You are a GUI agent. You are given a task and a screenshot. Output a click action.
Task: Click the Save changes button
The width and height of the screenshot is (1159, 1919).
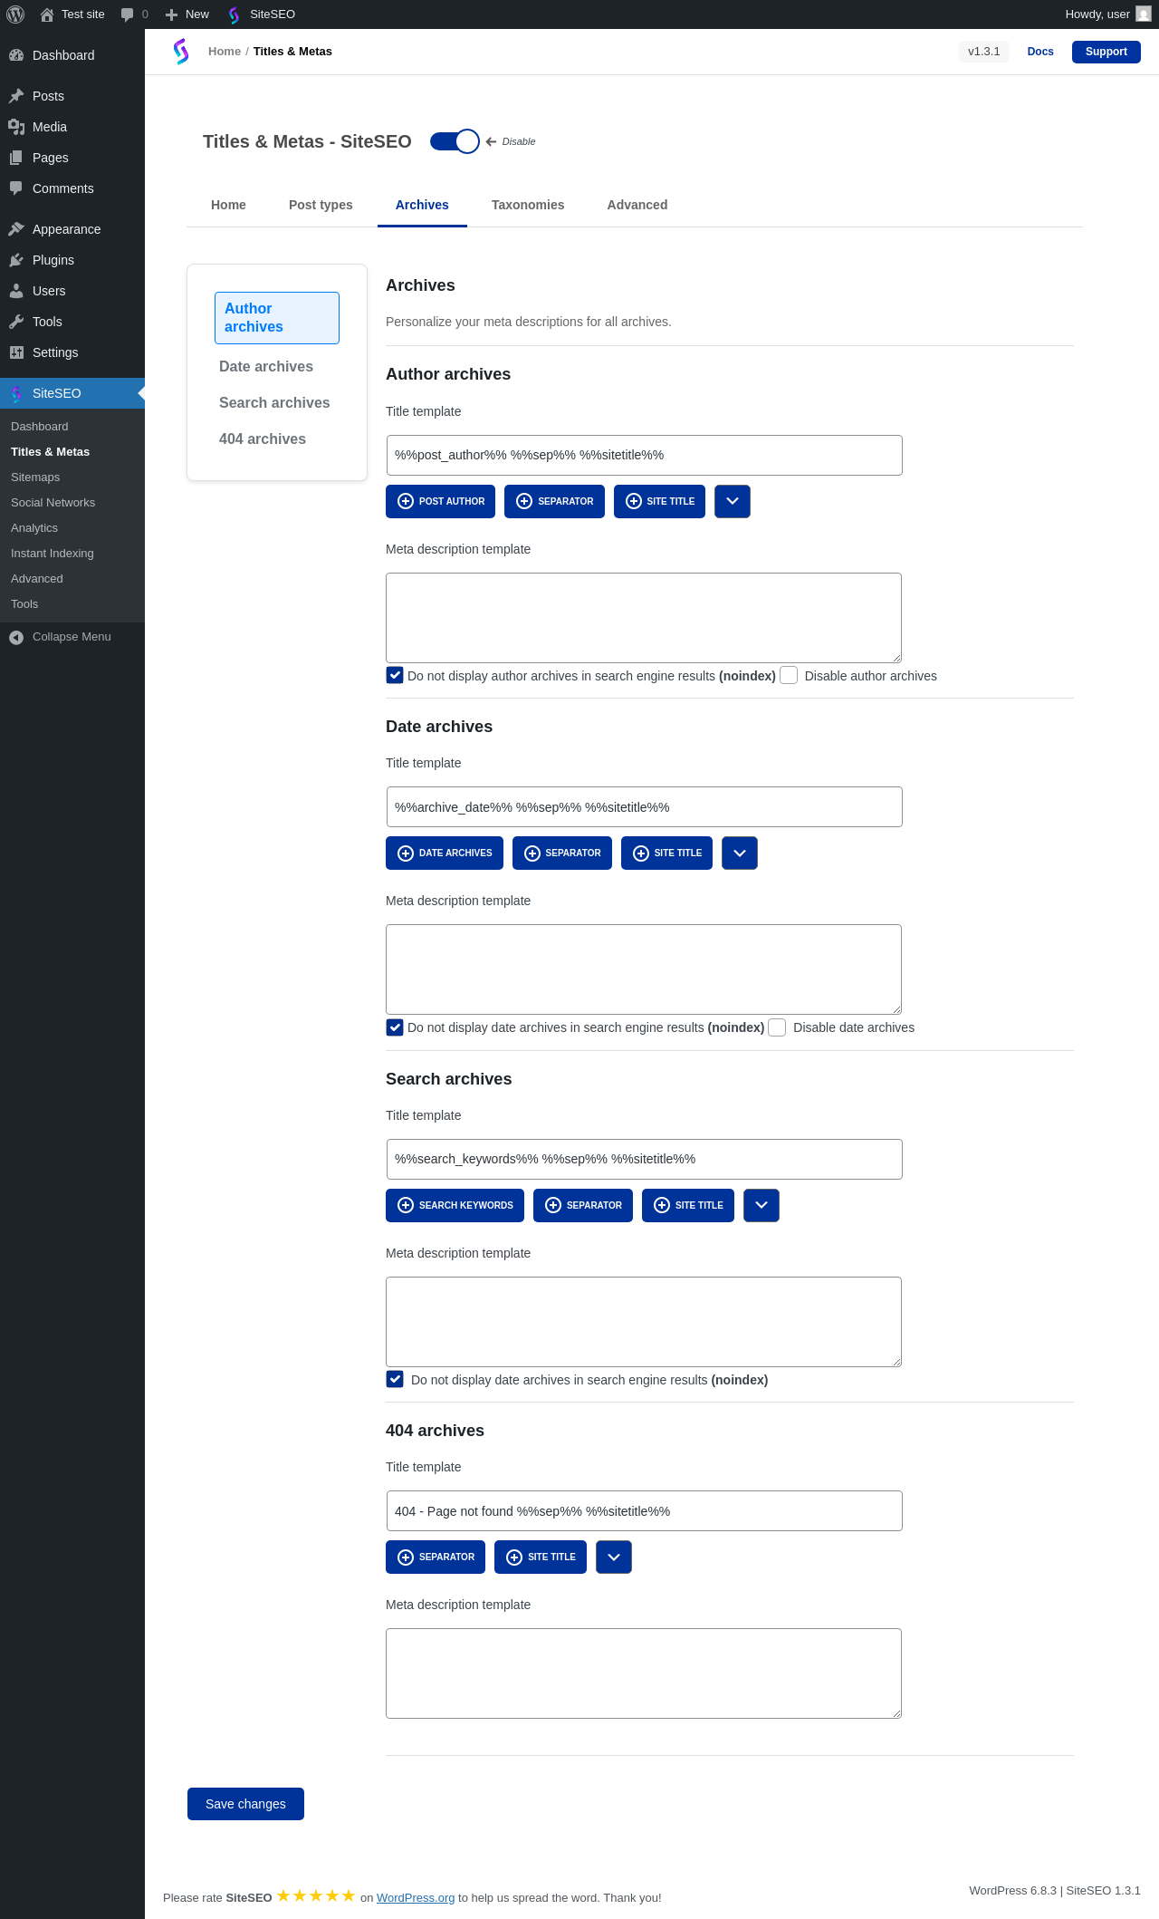(x=245, y=1804)
